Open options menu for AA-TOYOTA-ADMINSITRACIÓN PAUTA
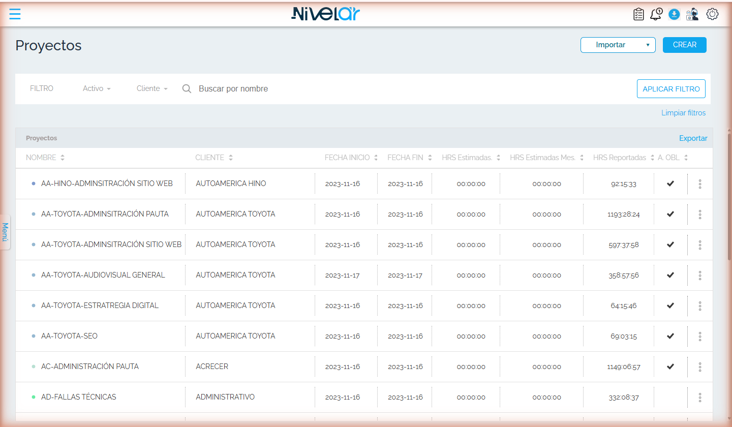 click(x=700, y=215)
